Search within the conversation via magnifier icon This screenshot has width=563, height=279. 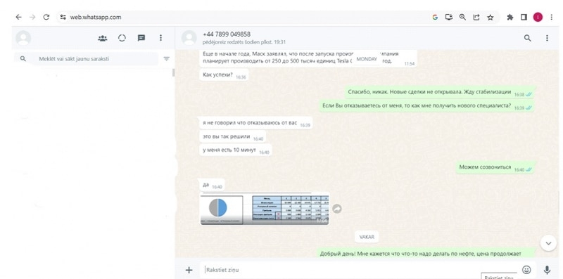pos(527,38)
